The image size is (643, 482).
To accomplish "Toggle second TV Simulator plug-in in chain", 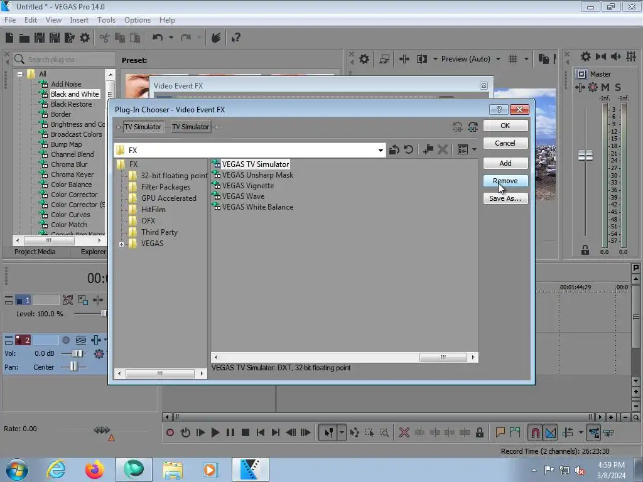I will click(x=191, y=127).
